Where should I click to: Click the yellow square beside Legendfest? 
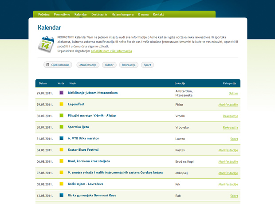point(61,104)
